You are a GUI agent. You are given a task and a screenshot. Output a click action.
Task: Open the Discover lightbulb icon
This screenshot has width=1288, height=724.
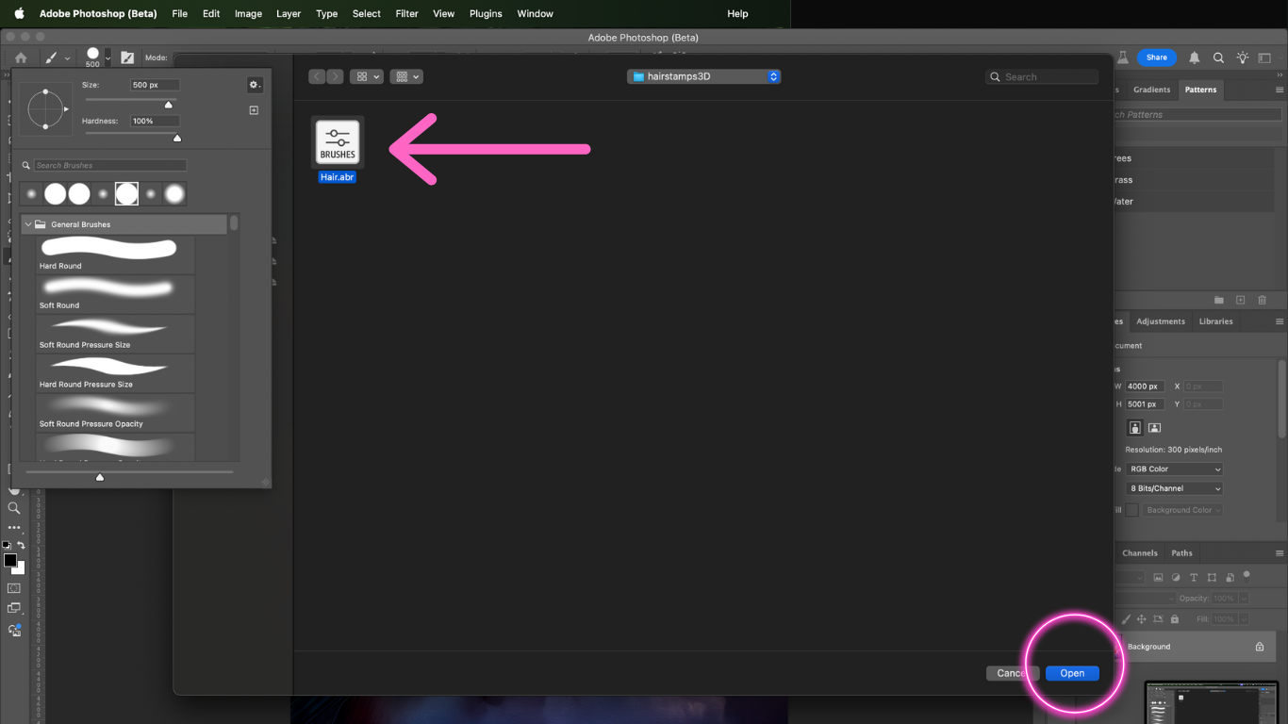1243,58
